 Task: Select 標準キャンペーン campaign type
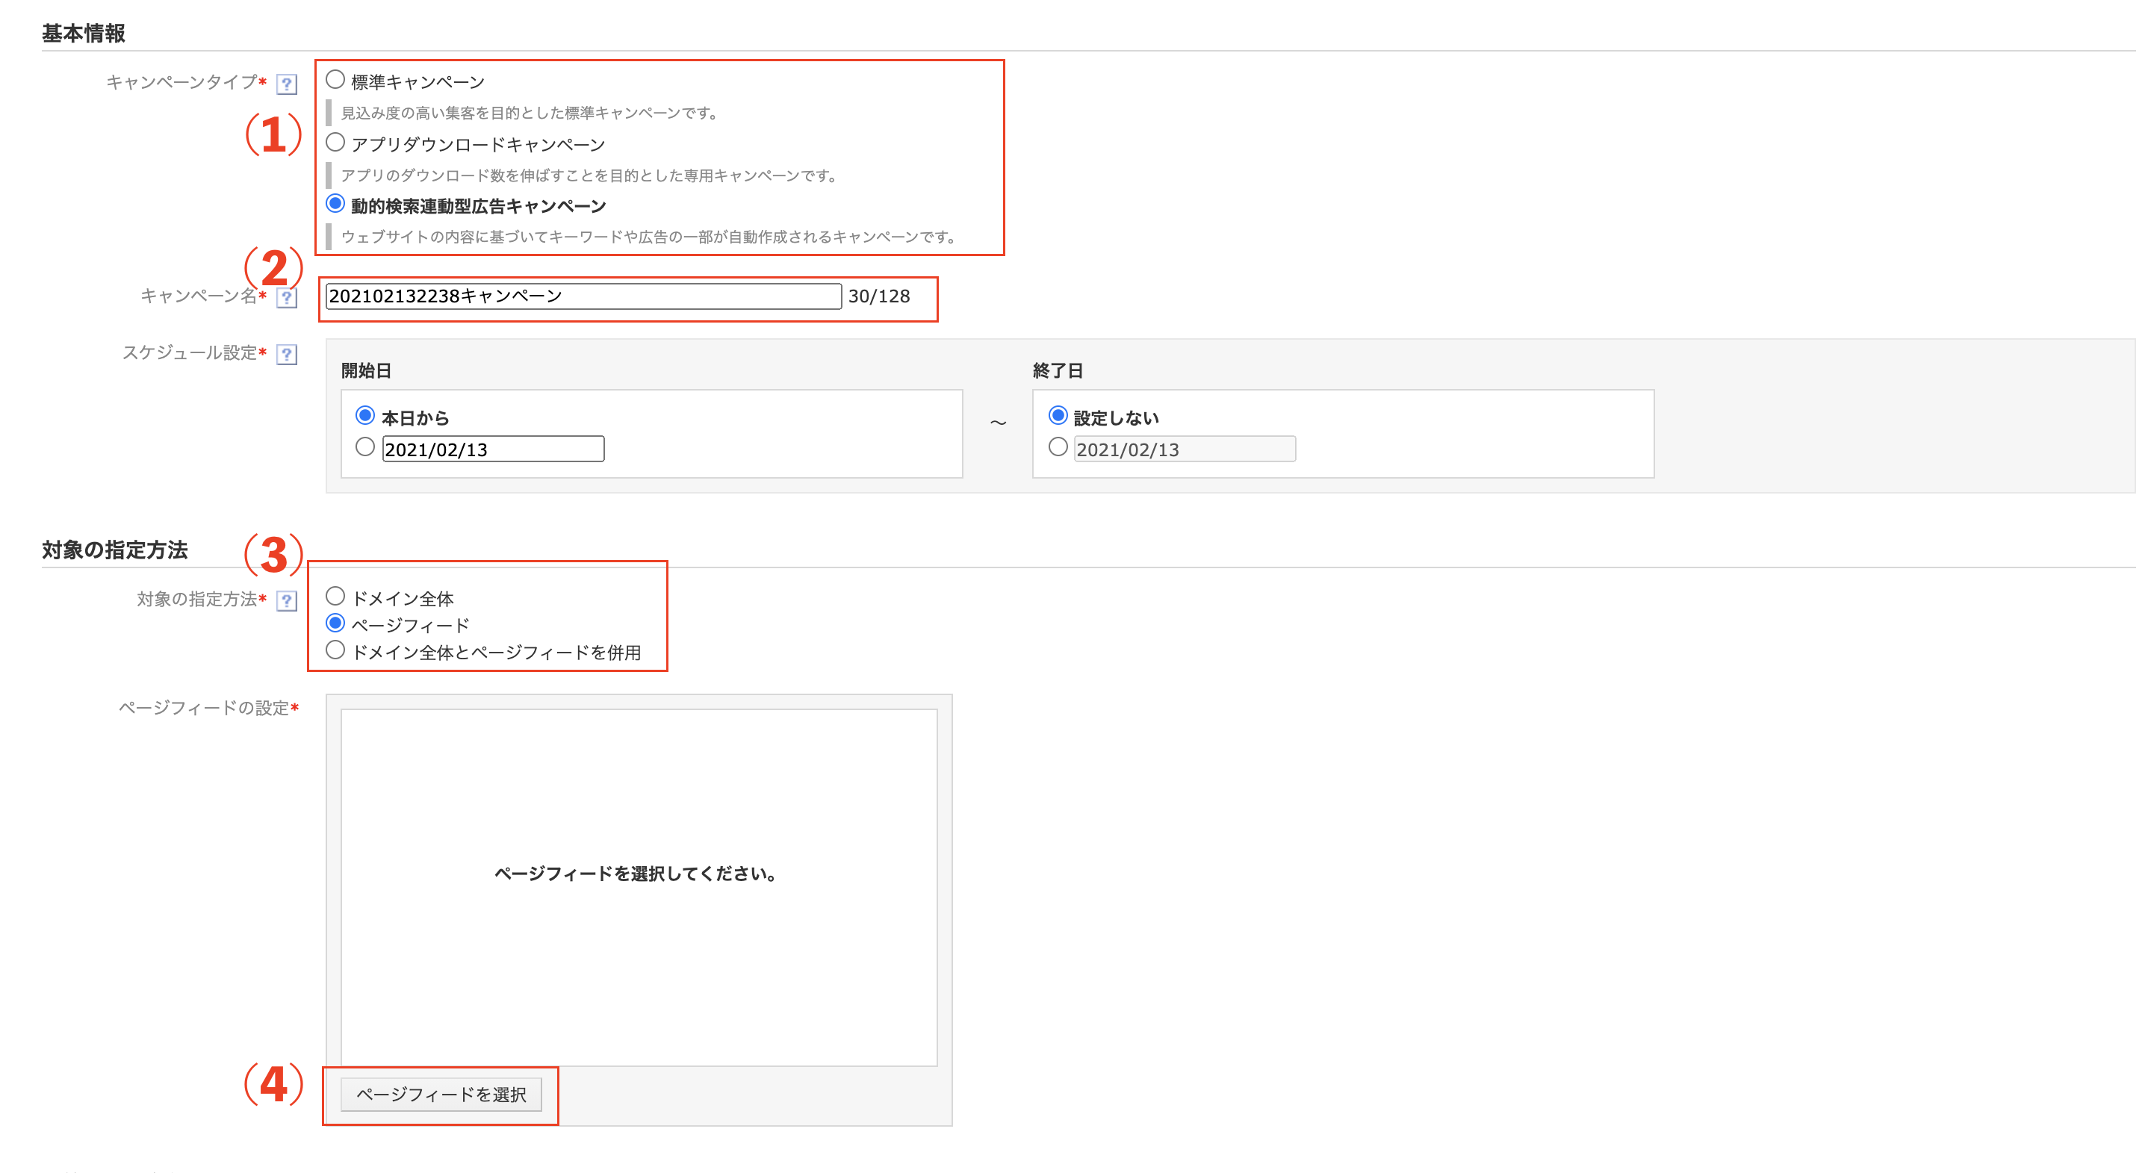click(x=335, y=78)
